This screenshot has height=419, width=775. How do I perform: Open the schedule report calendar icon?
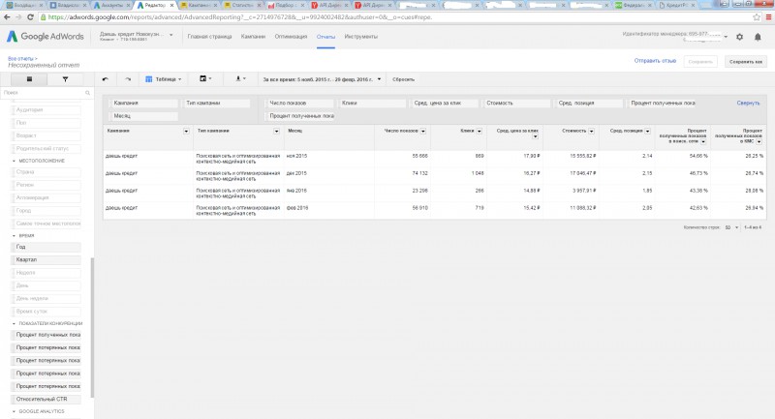205,79
